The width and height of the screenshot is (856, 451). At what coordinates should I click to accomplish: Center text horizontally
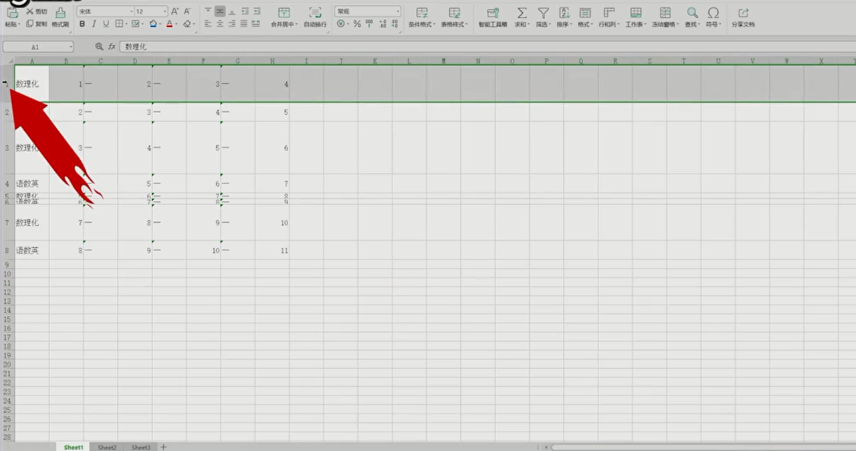click(219, 23)
